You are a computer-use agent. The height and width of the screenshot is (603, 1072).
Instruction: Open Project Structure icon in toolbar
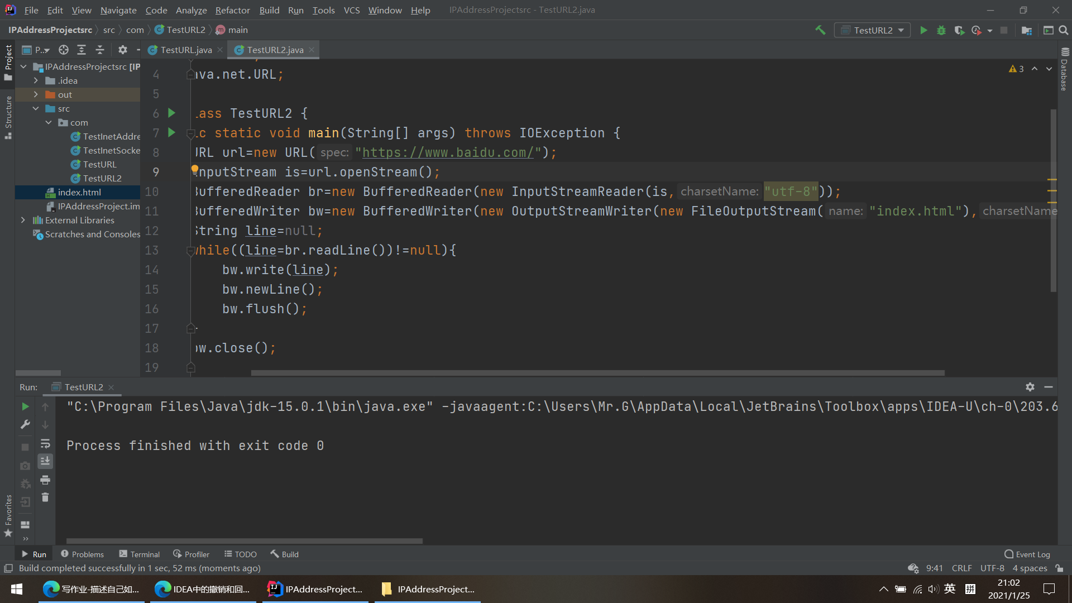[x=1026, y=30]
